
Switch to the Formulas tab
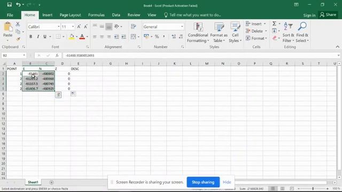point(96,15)
